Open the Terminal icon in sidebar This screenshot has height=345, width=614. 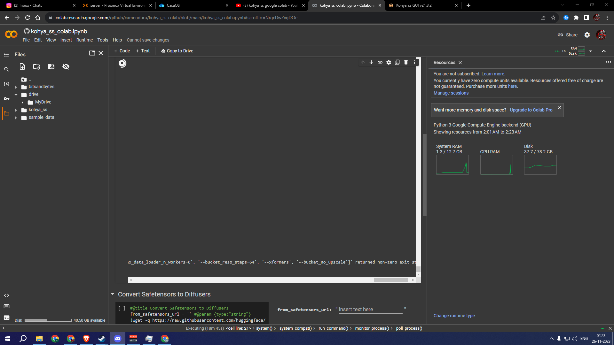[x=6, y=318]
